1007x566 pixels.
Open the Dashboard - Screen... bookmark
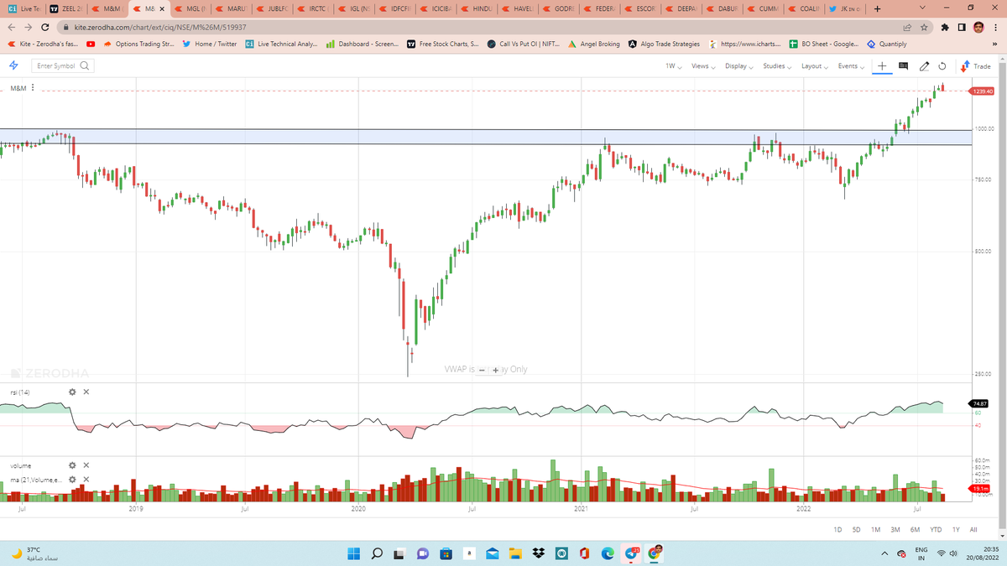tap(361, 44)
